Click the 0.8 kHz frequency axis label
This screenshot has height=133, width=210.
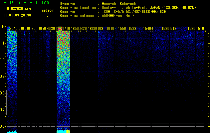point(3,93)
